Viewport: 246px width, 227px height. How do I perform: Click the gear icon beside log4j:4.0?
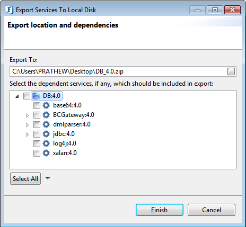pyautogui.click(x=46, y=143)
